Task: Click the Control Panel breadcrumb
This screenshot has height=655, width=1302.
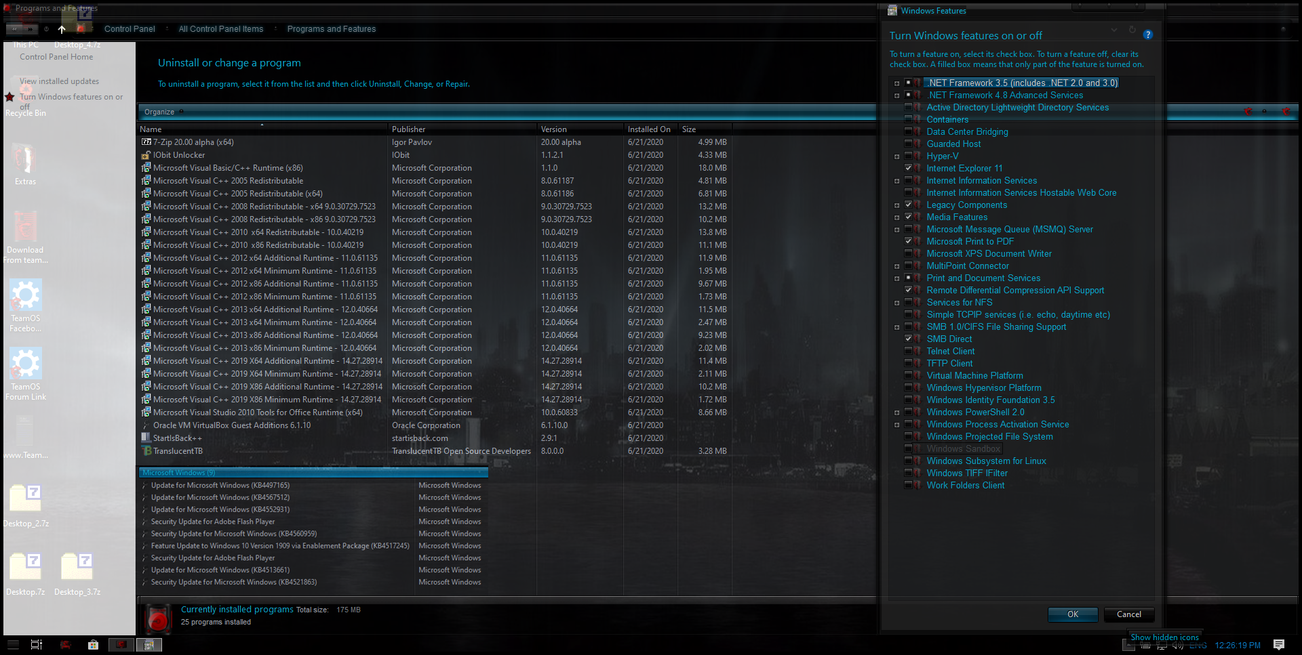Action: [x=130, y=29]
